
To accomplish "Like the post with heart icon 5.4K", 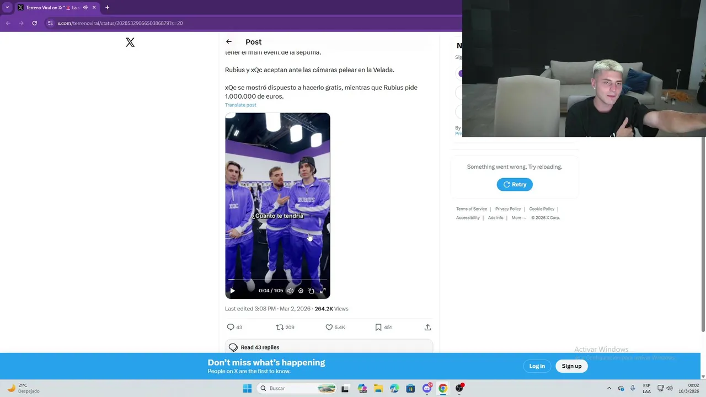I will point(335,327).
